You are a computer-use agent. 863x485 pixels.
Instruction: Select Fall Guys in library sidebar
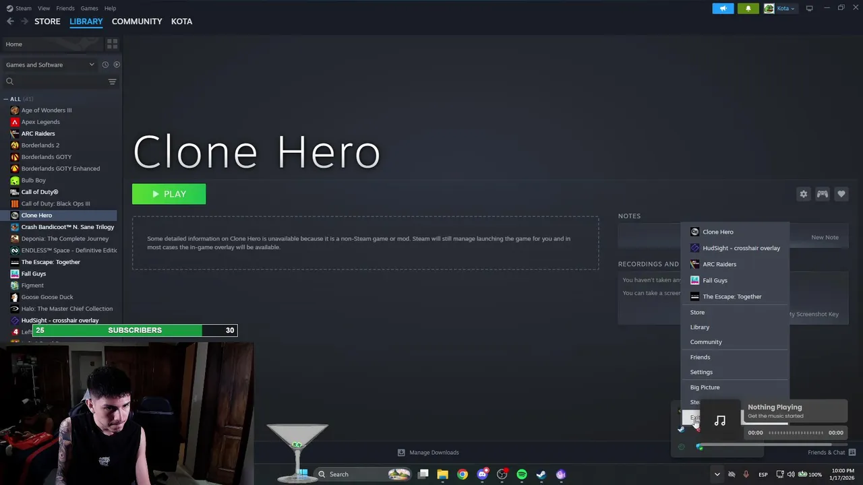pyautogui.click(x=34, y=273)
